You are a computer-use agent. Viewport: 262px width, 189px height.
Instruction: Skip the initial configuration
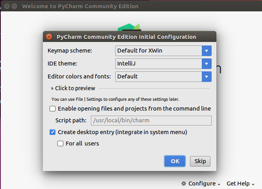click(200, 161)
